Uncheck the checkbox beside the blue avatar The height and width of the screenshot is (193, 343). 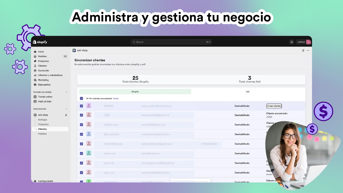[81, 134]
